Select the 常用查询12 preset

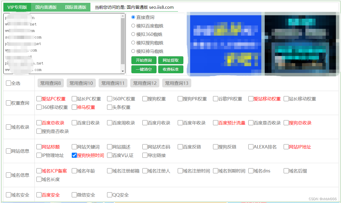145,83
